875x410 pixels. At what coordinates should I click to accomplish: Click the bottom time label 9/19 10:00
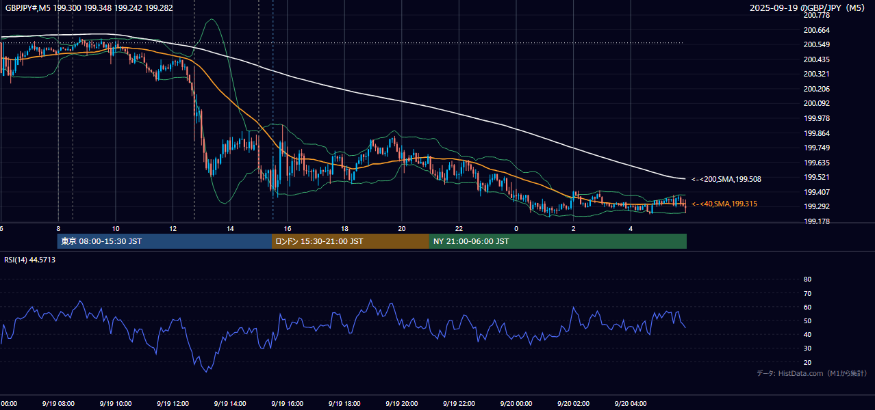tap(116, 403)
